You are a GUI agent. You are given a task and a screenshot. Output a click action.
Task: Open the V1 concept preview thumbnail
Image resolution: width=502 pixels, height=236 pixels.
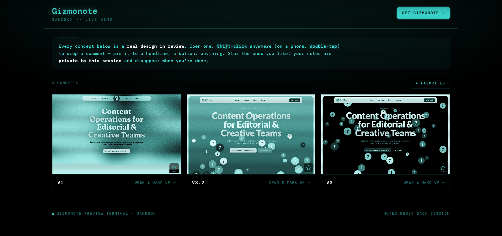coord(116,134)
